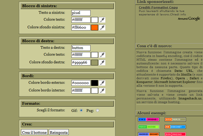
Task: Click the Crea section header
Action: [x=67, y=124]
